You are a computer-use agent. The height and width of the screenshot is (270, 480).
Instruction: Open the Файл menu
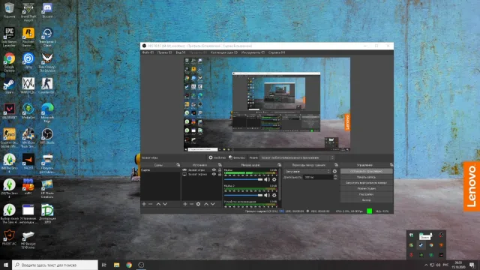[148, 52]
